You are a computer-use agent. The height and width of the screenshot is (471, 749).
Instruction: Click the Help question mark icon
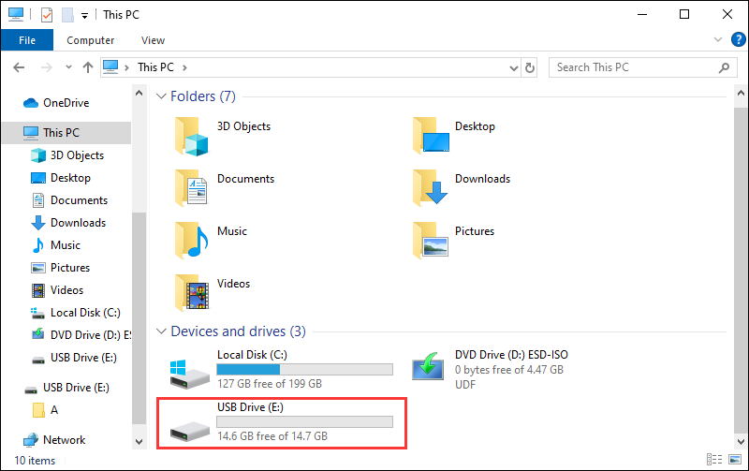[x=737, y=39]
